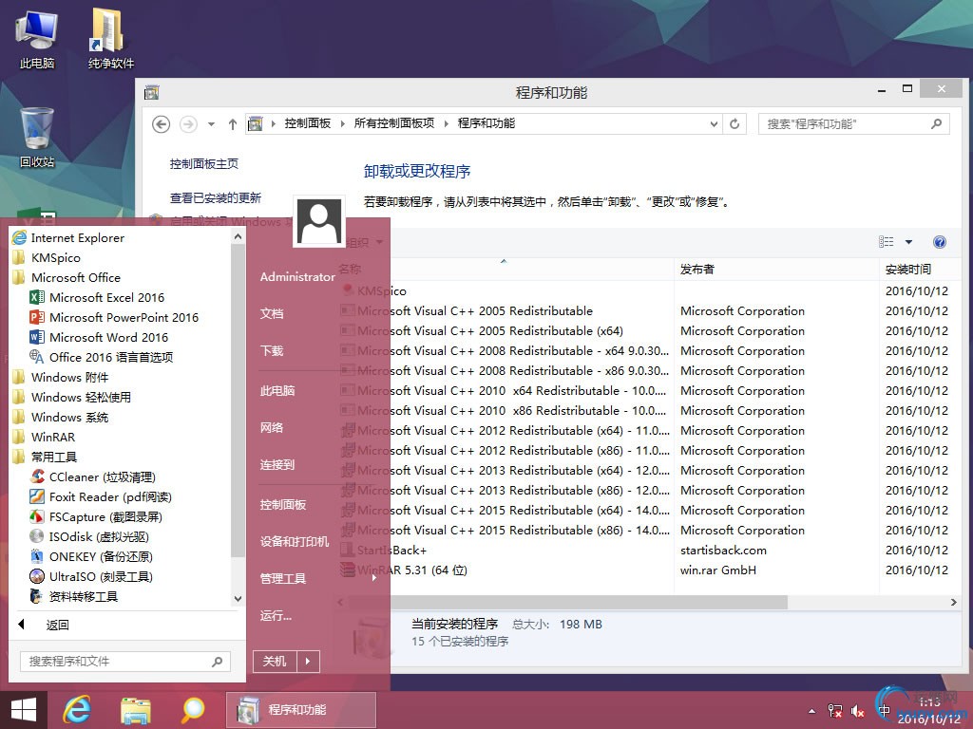
Task: Show hidden tray icons arrow
Action: 811,711
